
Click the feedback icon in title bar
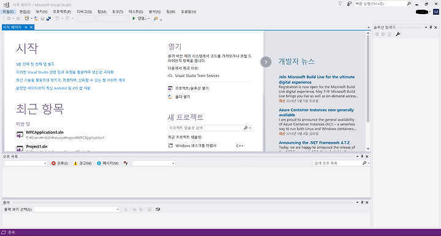point(349,4)
